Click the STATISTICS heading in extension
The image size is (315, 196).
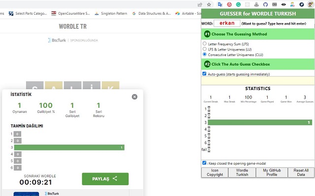point(258,89)
